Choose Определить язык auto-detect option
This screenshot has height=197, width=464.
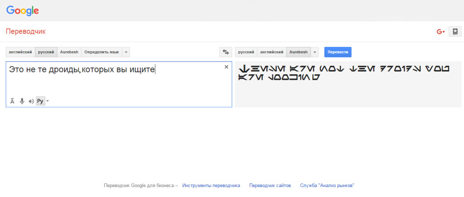click(101, 52)
